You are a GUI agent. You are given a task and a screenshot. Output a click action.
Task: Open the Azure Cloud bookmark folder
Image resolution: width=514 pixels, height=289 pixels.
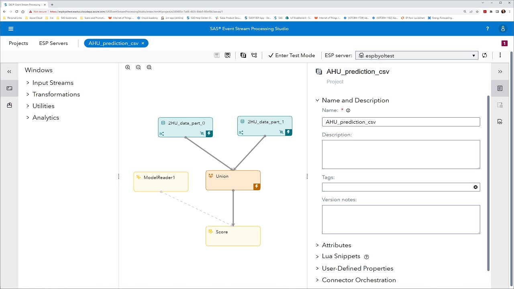coord(34,18)
